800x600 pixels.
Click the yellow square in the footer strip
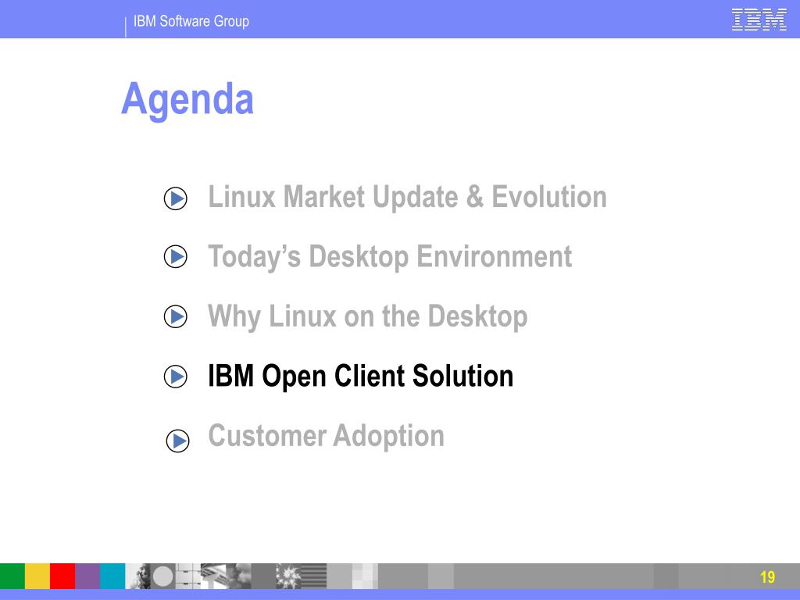pos(37,576)
